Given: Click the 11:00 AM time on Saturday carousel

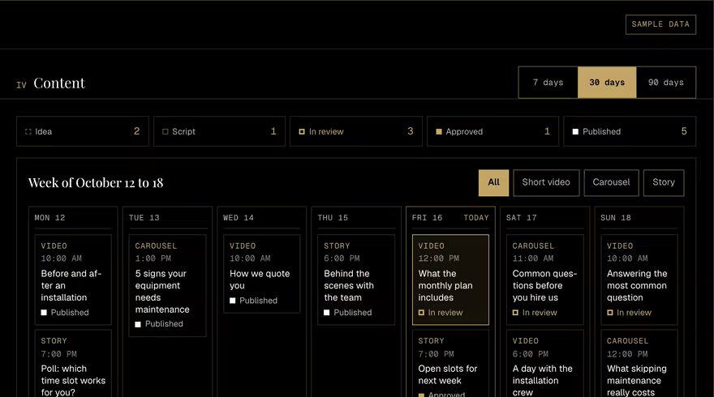Looking at the screenshot, I should pos(533,258).
